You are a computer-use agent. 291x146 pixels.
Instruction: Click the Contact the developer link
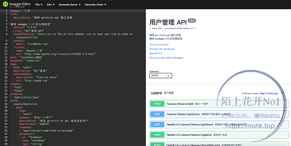pos(162,49)
